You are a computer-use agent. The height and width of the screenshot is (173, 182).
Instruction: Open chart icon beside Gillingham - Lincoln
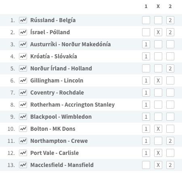click(x=23, y=80)
